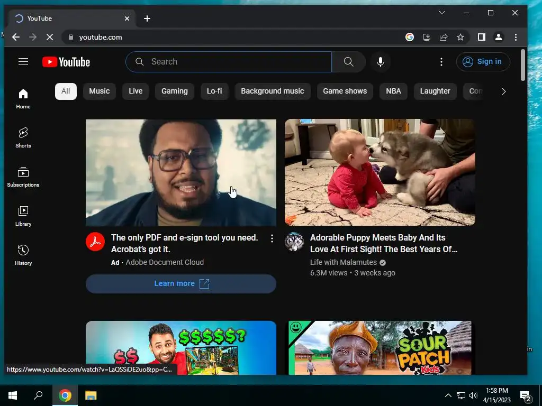This screenshot has width=542, height=406.
Task: Open a new tab with plus button
Action: click(x=147, y=19)
